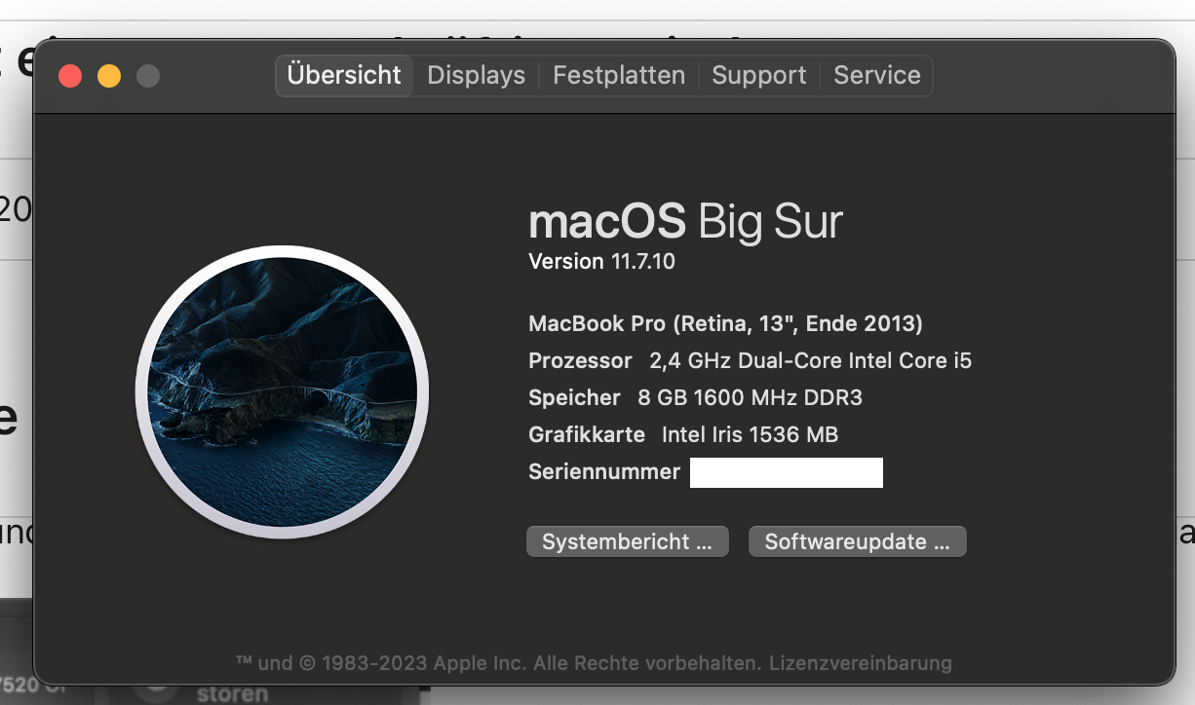Click the macOS Big Sur heading

pos(684,222)
